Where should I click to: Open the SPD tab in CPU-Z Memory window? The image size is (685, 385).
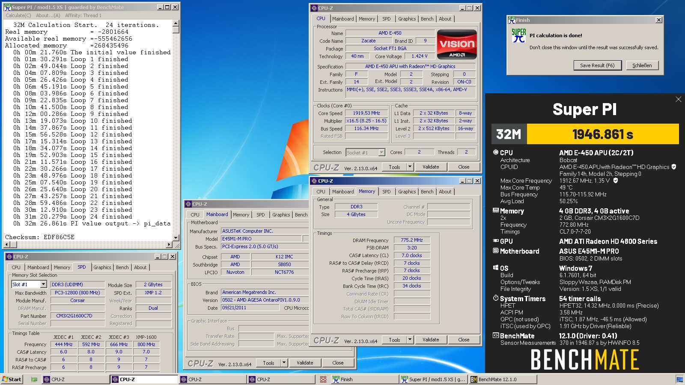(x=386, y=192)
